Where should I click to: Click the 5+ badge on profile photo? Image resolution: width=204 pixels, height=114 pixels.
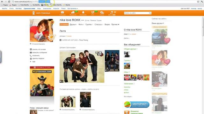point(52,22)
